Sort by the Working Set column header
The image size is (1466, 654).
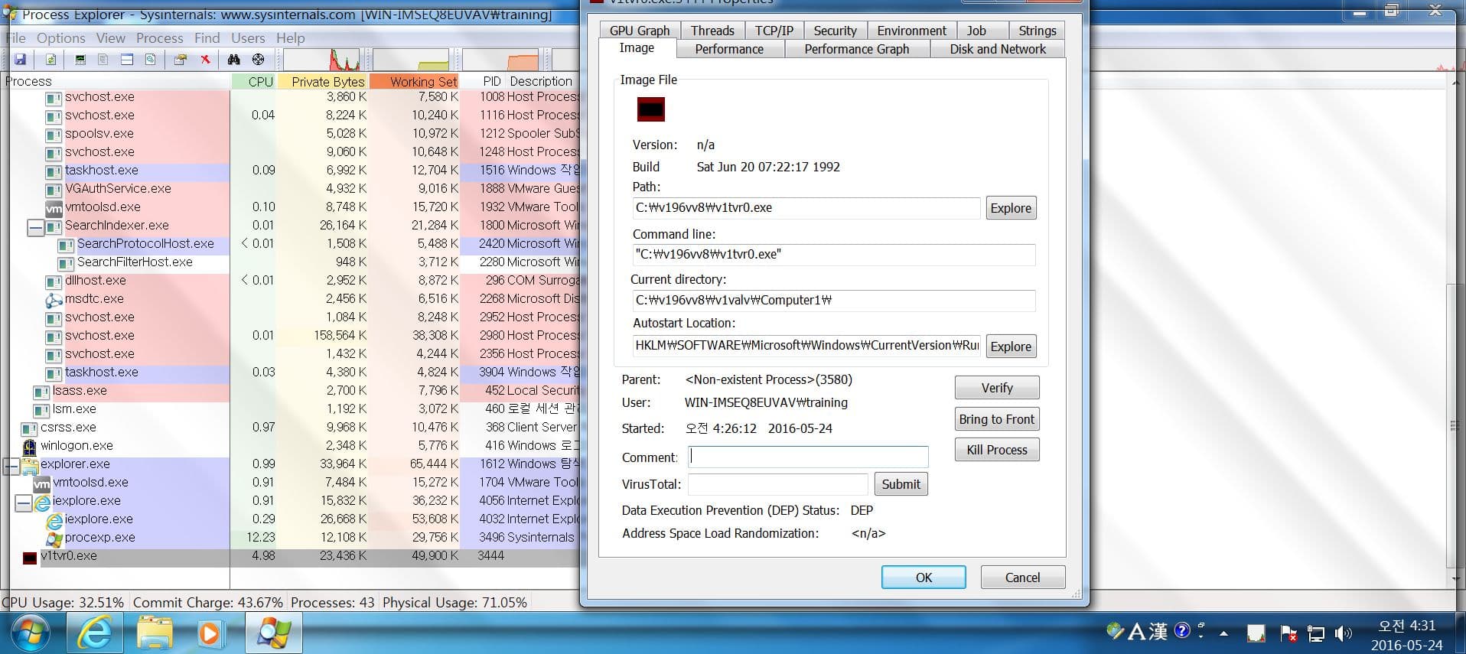(415, 81)
